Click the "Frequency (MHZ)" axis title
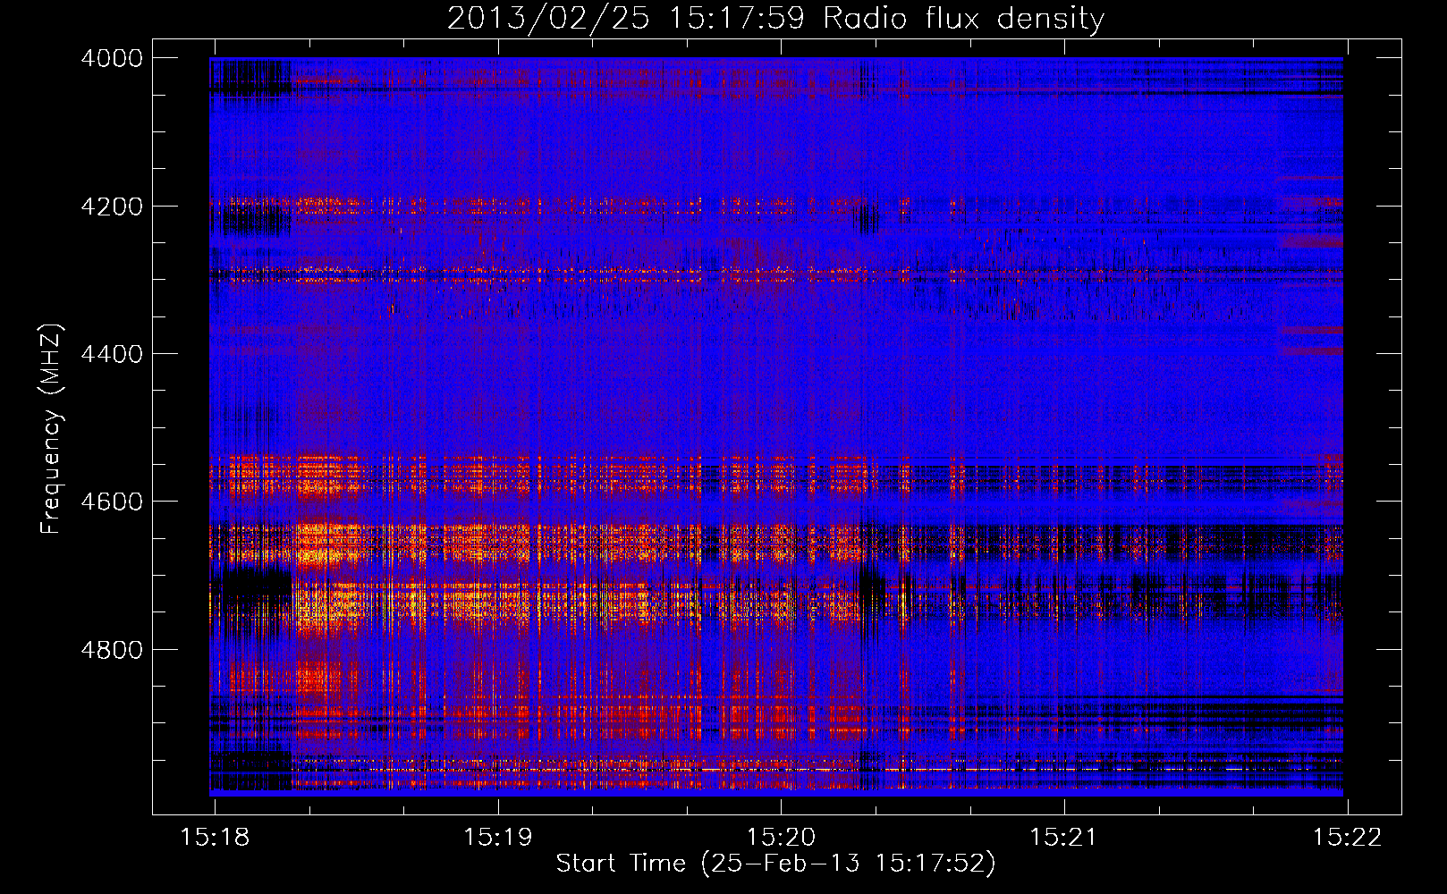The width and height of the screenshot is (1447, 894). point(51,429)
